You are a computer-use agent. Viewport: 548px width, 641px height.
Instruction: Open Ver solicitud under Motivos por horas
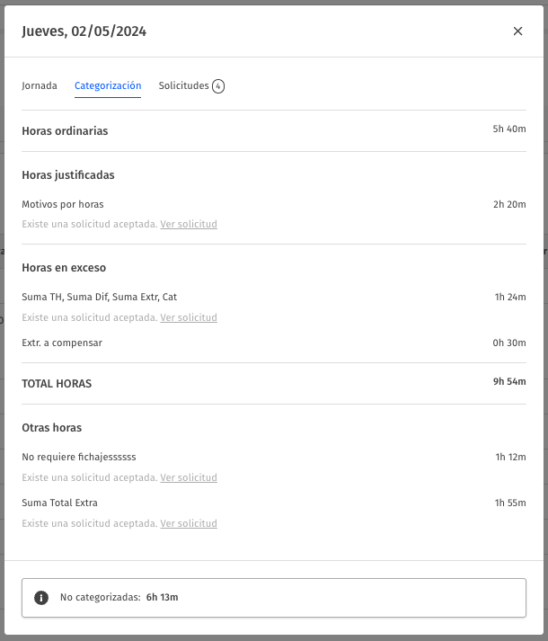(189, 224)
